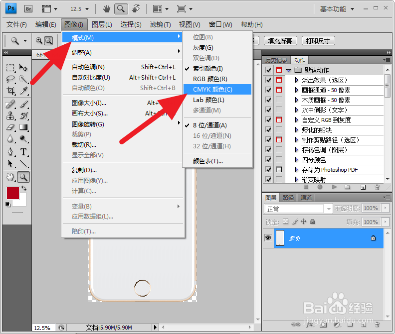Open the 基本功能 workspace dropdown

click(337, 9)
